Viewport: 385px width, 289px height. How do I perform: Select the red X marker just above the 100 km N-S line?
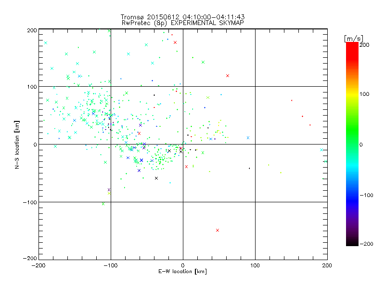227,76
